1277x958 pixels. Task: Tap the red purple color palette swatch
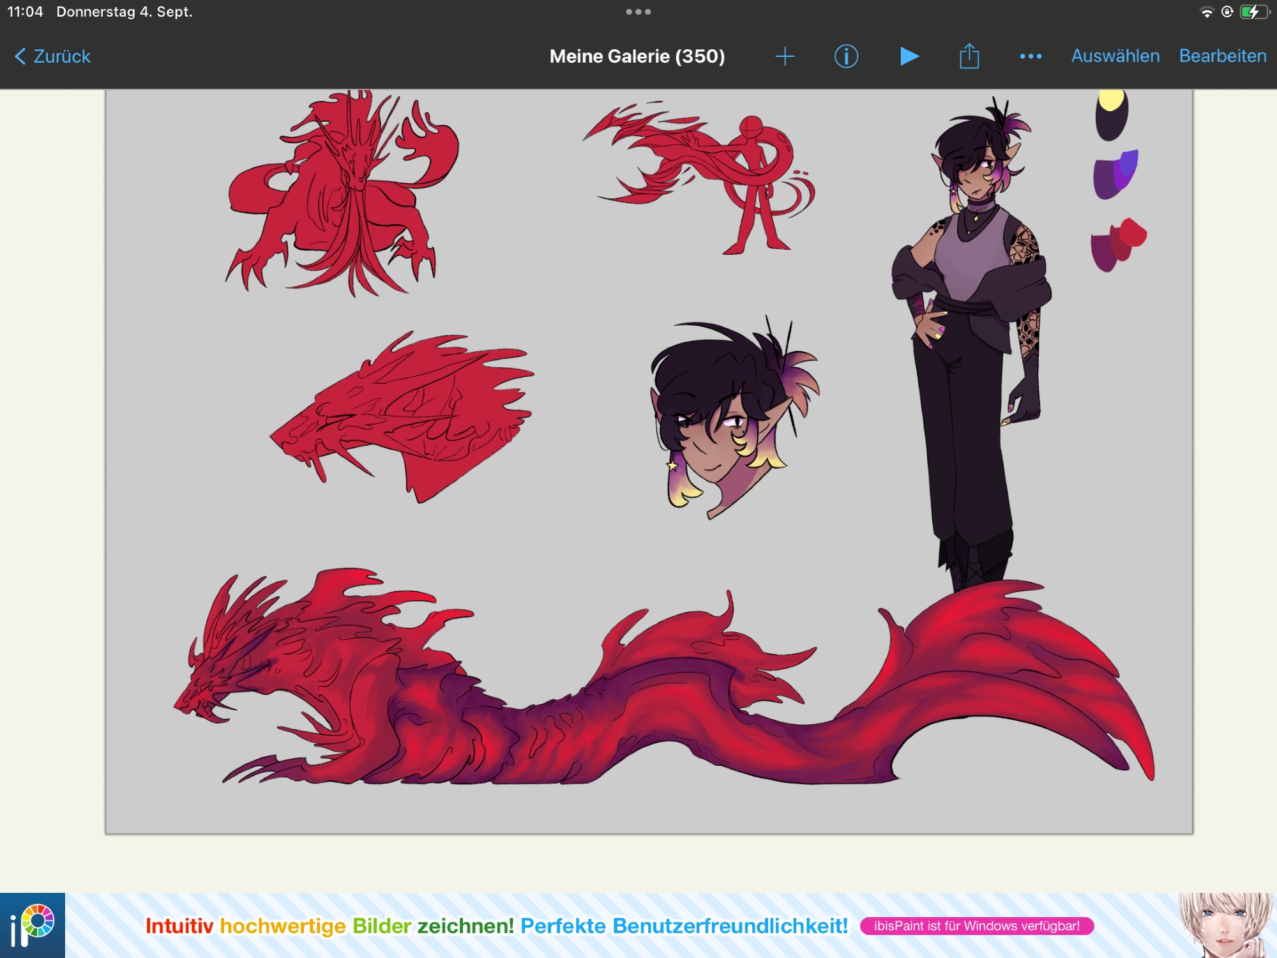(1117, 245)
